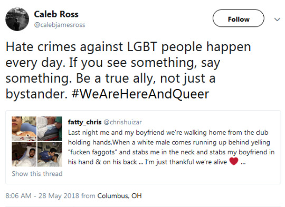
Task: Visit the @chrishuizar handle
Action: tap(122, 122)
